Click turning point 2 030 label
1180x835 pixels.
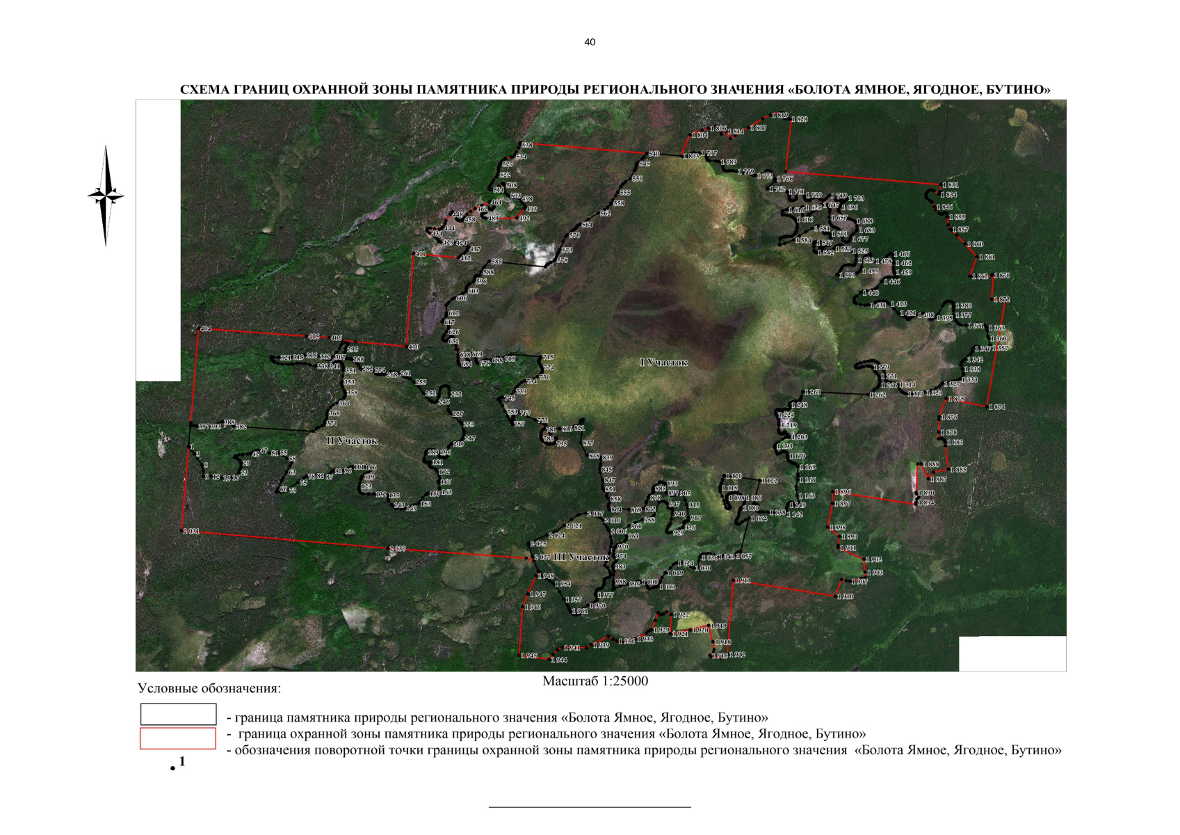pos(397,548)
